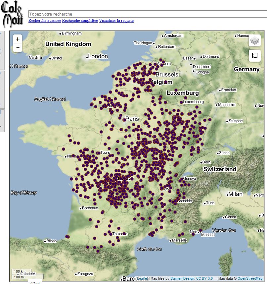Expand the middle left sidebar panel
The image size is (267, 284).
pyautogui.click(x=2, y=89)
